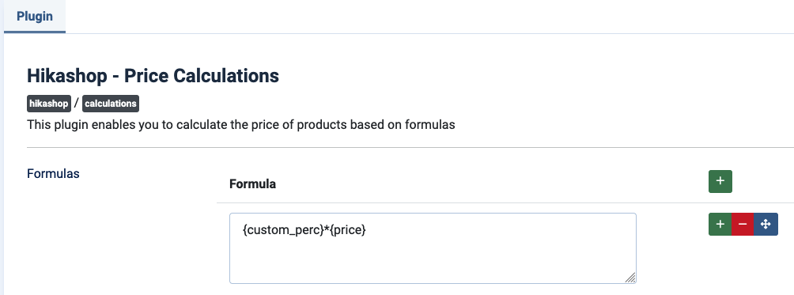Click the hikashop badge
This screenshot has height=295, width=794.
[48, 104]
